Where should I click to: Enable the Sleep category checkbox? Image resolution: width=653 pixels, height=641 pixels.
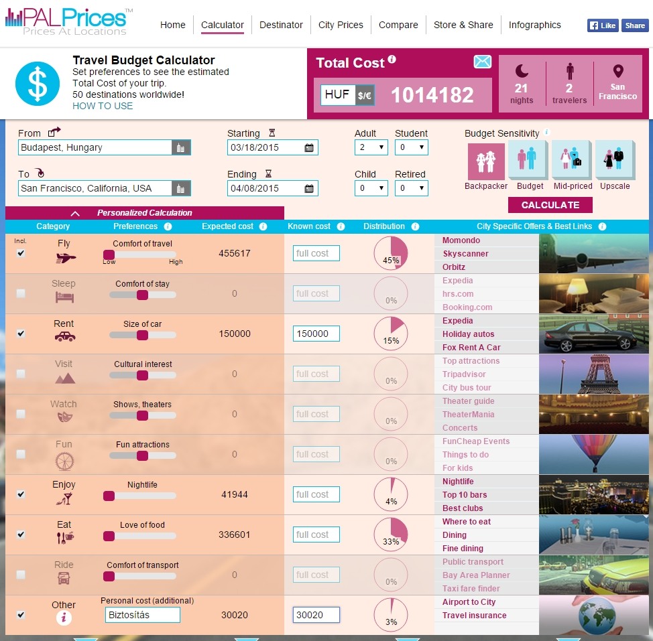pyautogui.click(x=21, y=293)
